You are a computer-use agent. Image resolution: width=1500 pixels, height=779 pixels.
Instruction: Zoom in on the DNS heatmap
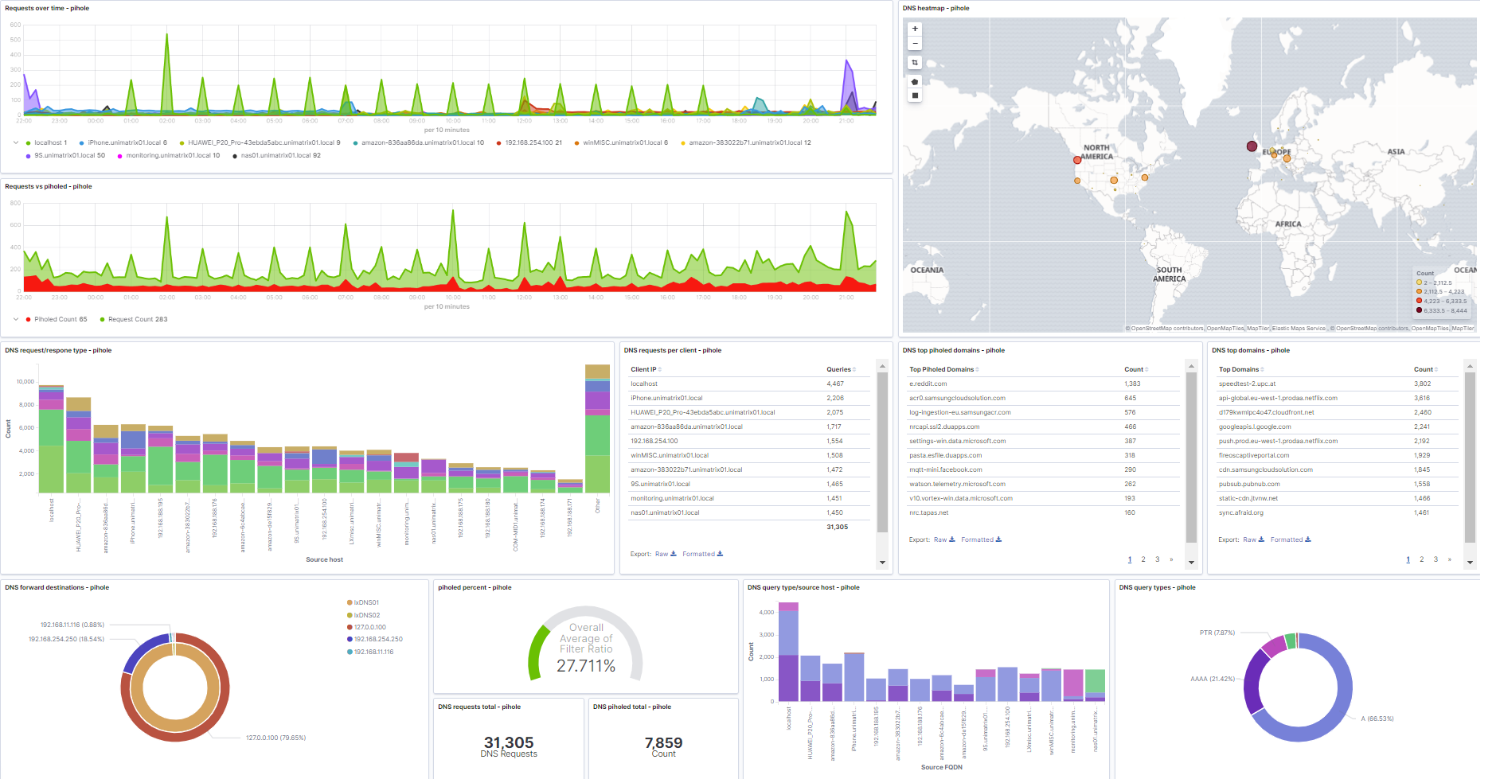coord(915,29)
